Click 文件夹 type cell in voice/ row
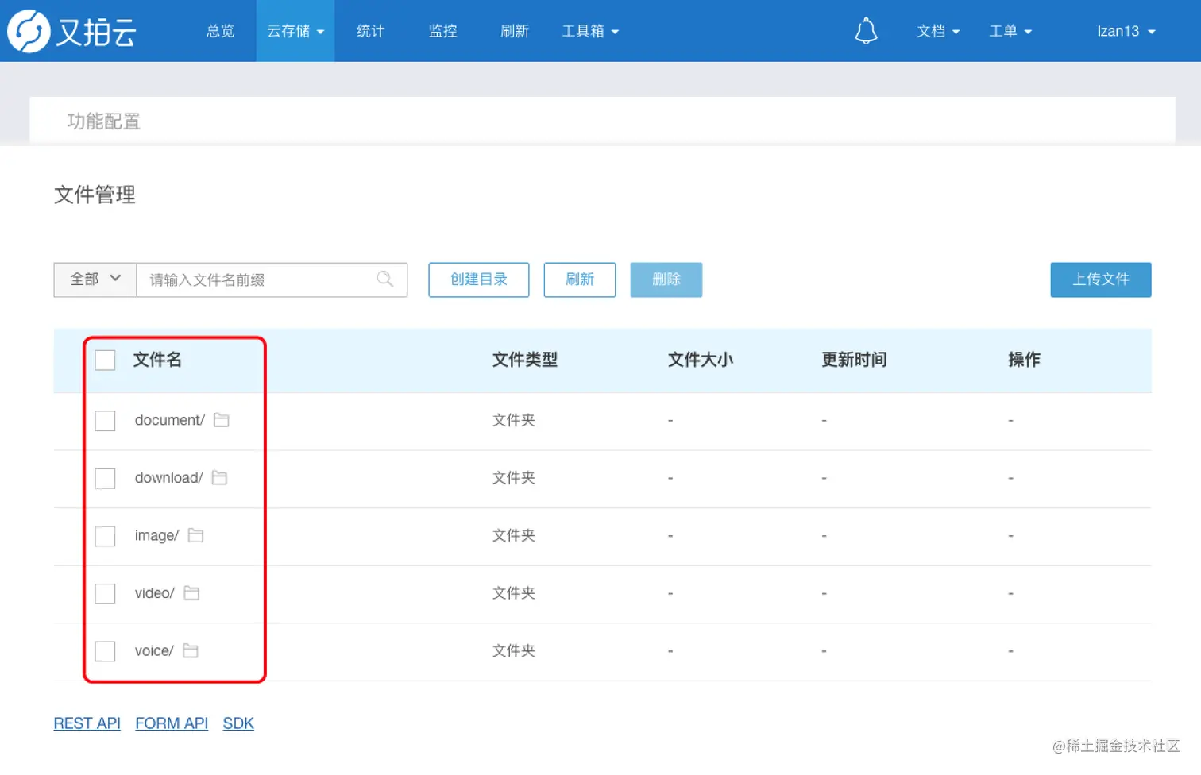Viewport: 1201px width, 775px height. (514, 651)
